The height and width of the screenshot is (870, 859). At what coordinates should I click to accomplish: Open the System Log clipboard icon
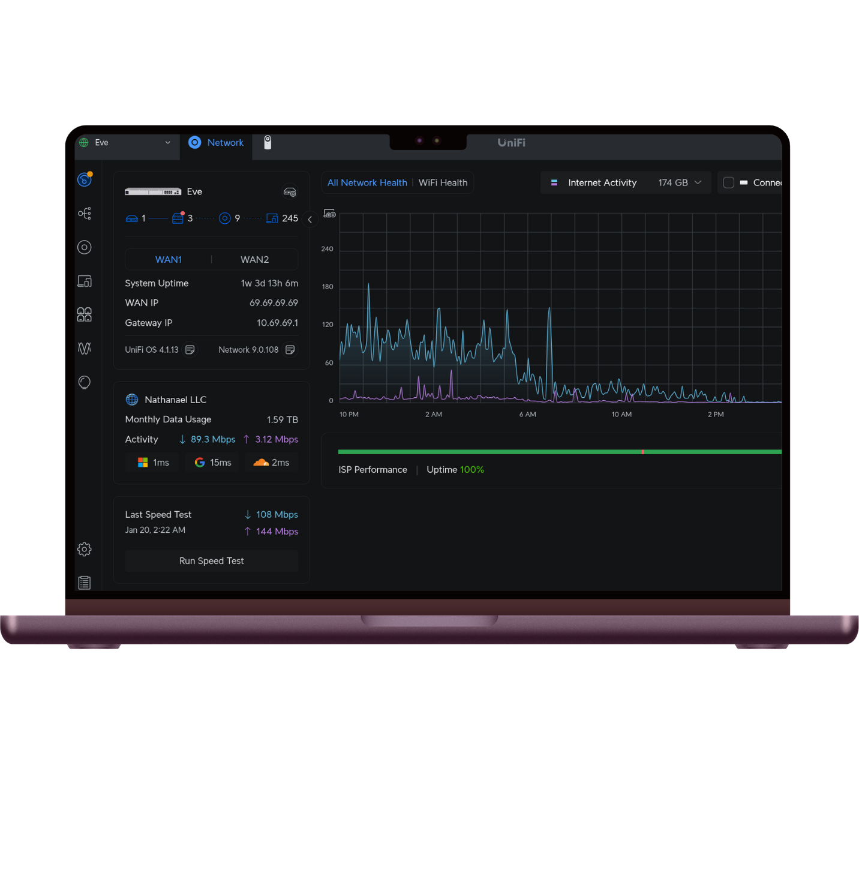pos(84,582)
